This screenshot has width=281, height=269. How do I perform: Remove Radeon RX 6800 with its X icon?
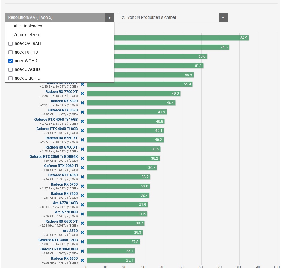[82, 103]
